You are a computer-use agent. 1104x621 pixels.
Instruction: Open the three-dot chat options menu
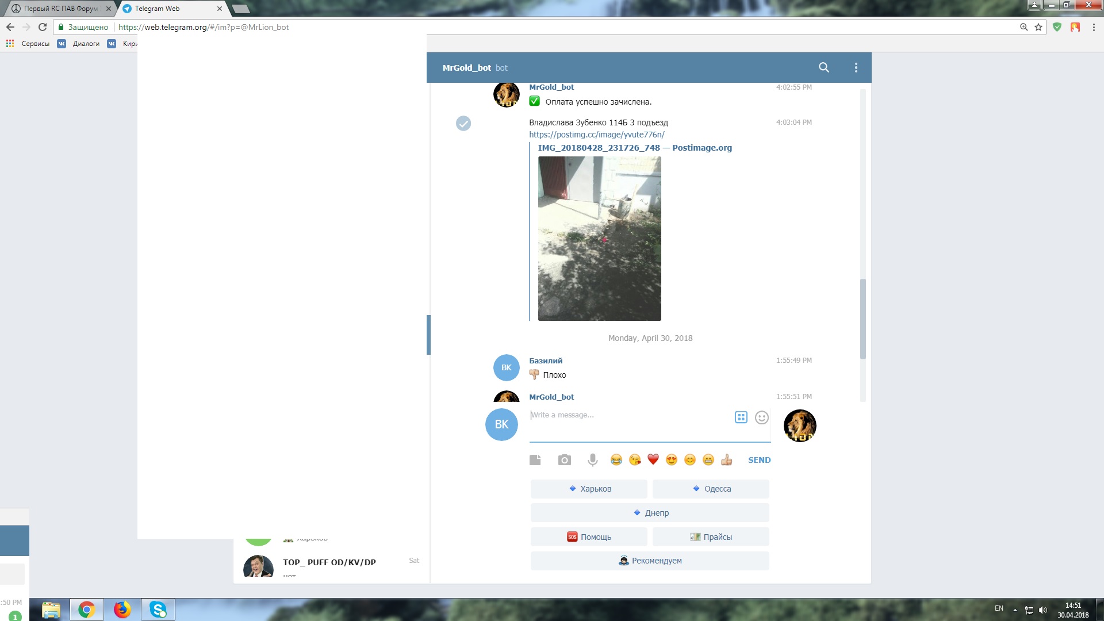[856, 67]
